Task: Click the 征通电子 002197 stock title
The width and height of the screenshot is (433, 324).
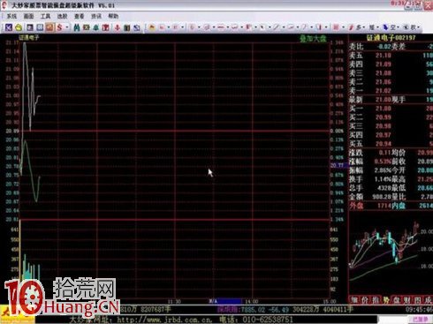Action: [x=391, y=38]
